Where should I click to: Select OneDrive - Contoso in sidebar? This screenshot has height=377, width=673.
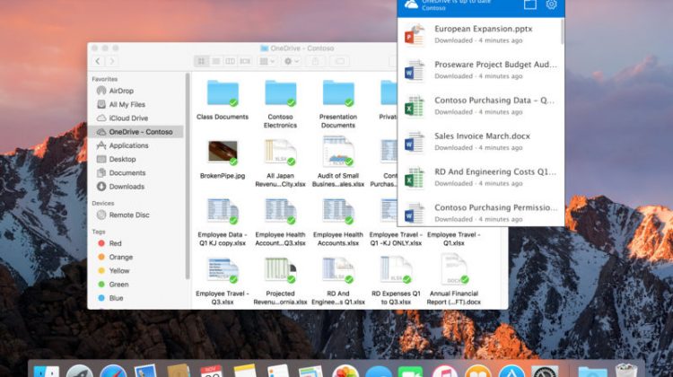137,132
